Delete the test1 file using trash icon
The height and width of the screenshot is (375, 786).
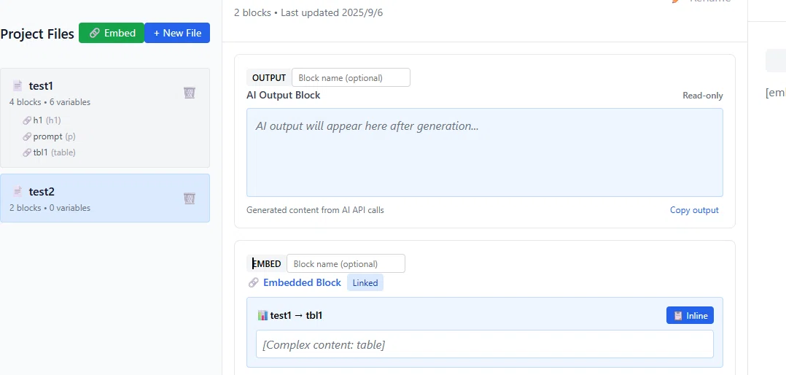pos(189,92)
